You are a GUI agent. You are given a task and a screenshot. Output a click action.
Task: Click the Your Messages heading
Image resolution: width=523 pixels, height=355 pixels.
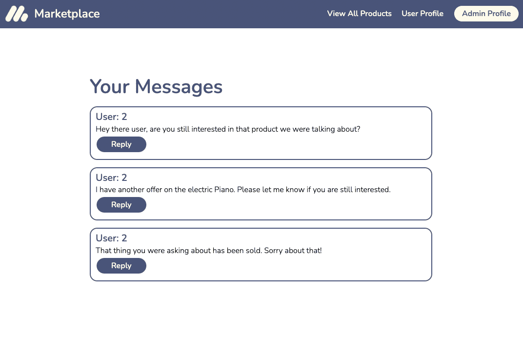tap(156, 87)
